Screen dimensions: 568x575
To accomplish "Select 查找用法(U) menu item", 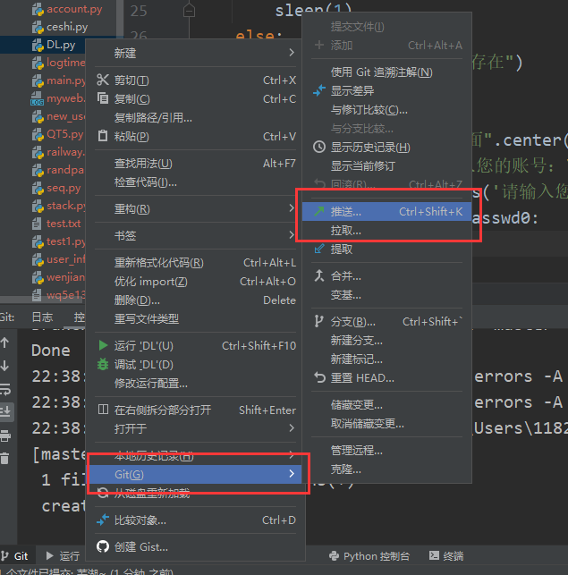I will (x=195, y=163).
